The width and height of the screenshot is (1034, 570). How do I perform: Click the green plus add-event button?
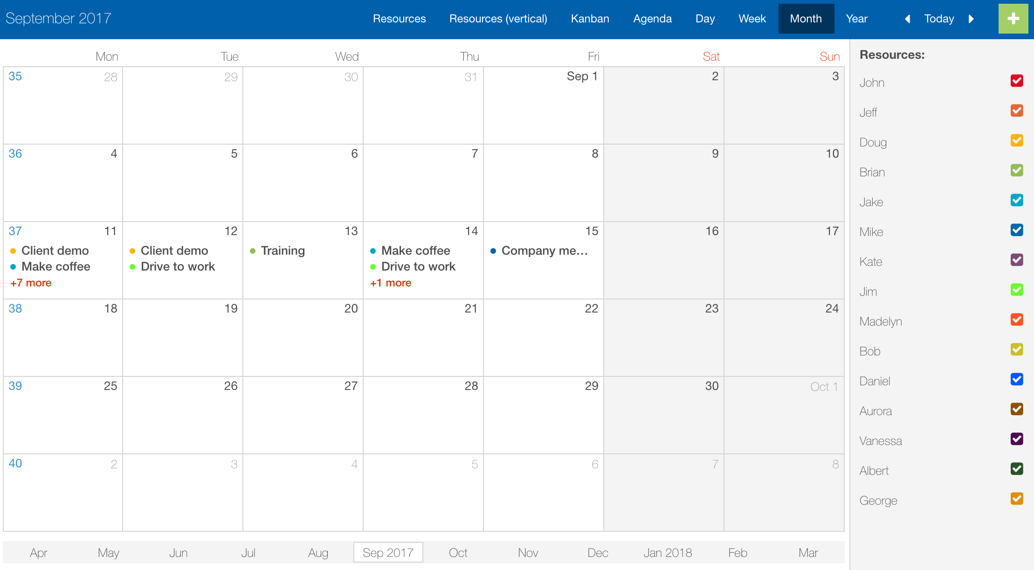[1013, 19]
